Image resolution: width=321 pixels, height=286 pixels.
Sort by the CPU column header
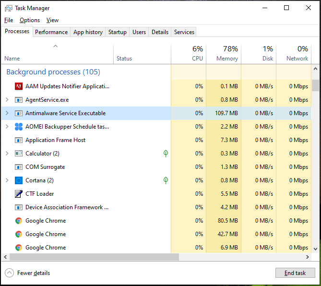pyautogui.click(x=189, y=54)
